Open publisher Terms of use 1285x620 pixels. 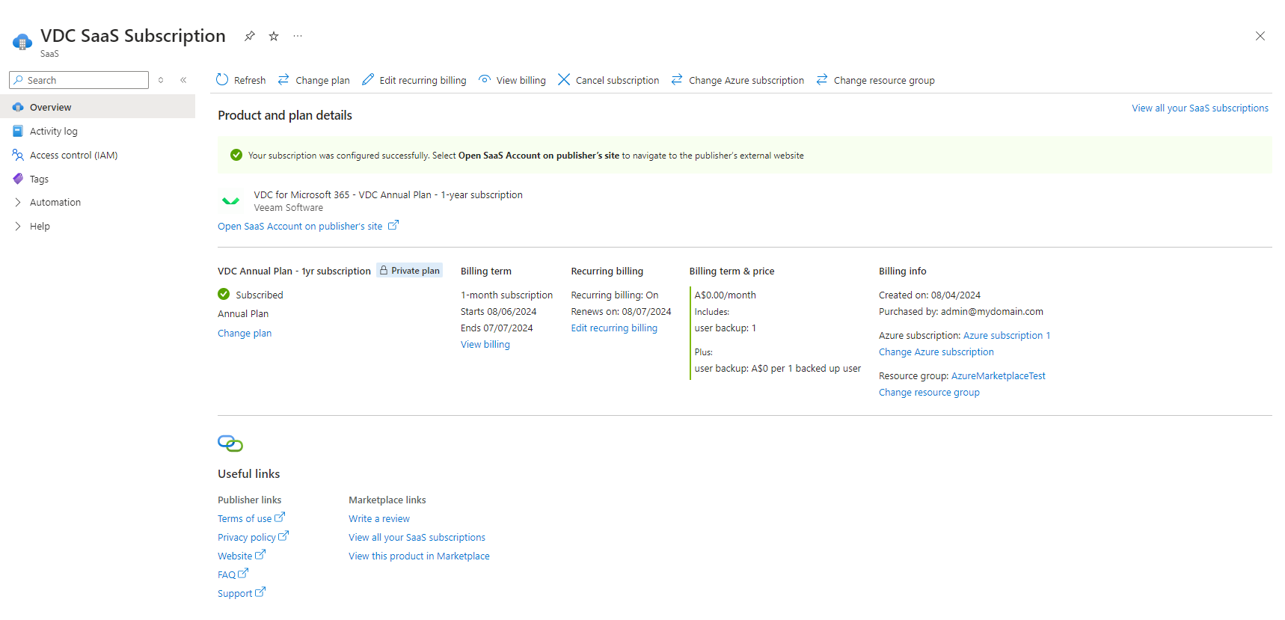(251, 518)
